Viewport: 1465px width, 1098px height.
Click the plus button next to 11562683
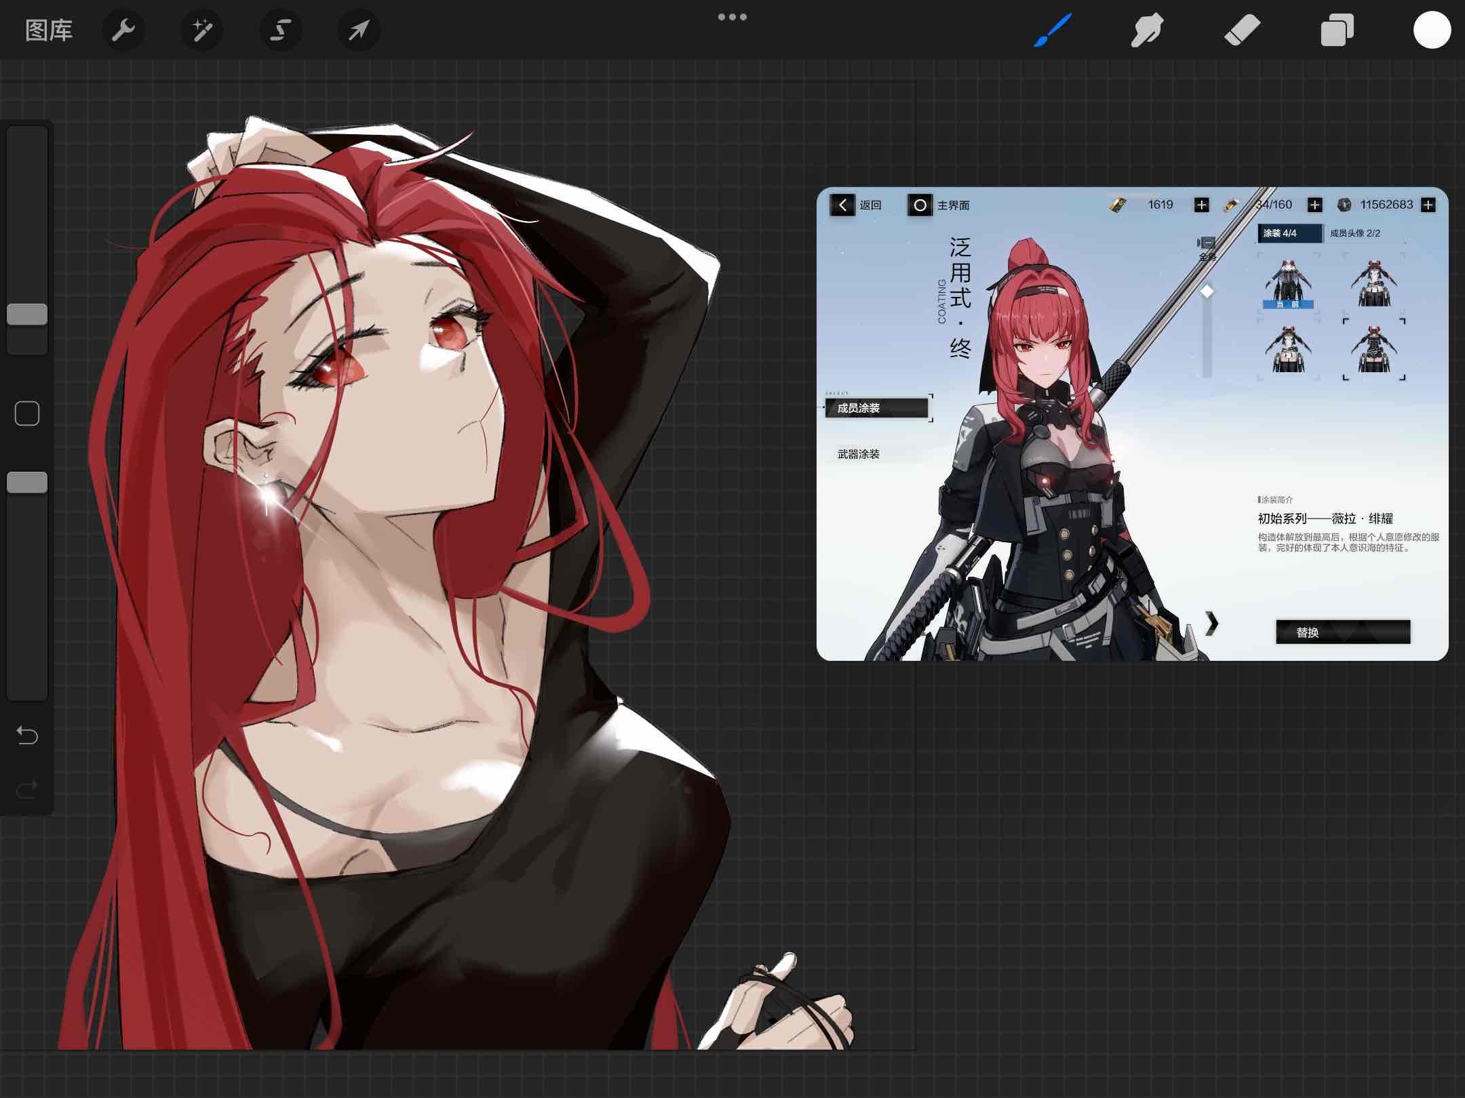click(1428, 205)
